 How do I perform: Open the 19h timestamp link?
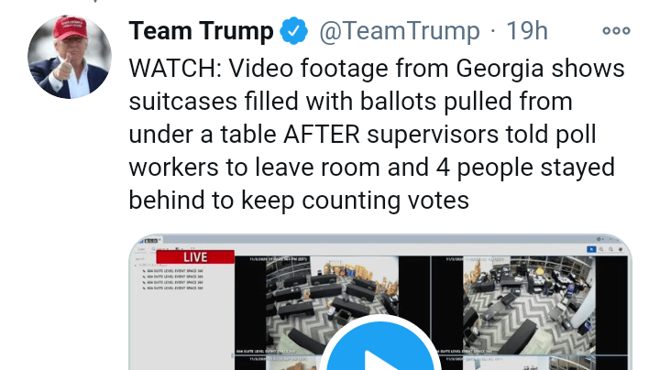tap(527, 31)
